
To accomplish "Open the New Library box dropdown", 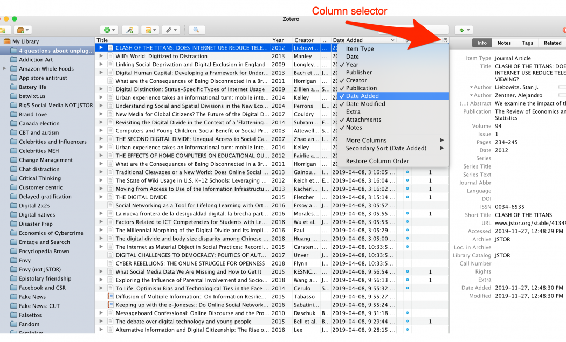I will [x=24, y=30].
